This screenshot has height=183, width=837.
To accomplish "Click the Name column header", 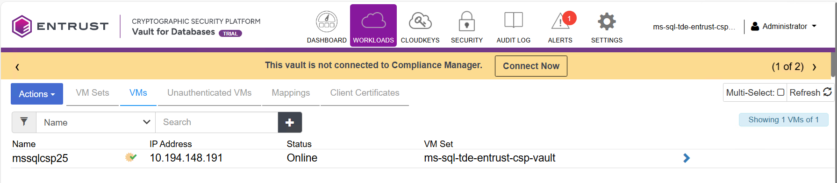I will pyautogui.click(x=24, y=144).
